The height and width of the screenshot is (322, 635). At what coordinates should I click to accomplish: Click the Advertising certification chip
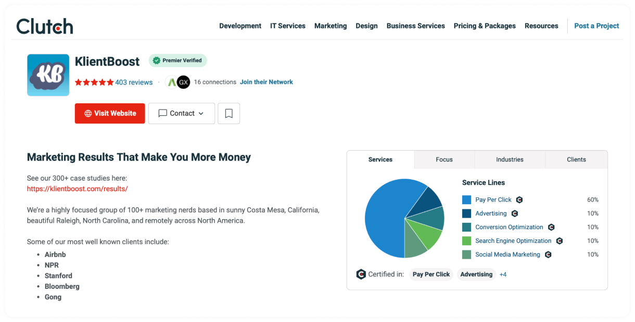pos(476,274)
